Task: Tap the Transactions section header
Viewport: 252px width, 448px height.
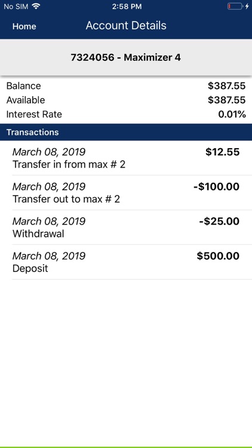Action: [126, 132]
